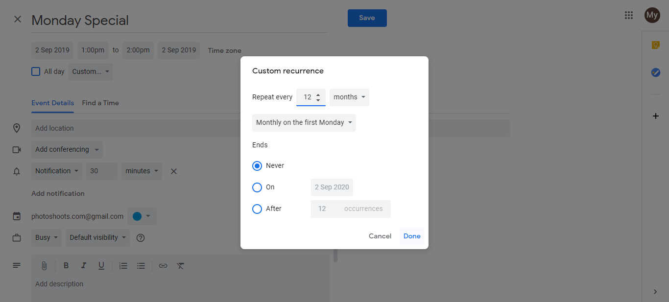Screen dimensions: 669x302
Task: Open visibility help question mark
Action: pos(141,238)
